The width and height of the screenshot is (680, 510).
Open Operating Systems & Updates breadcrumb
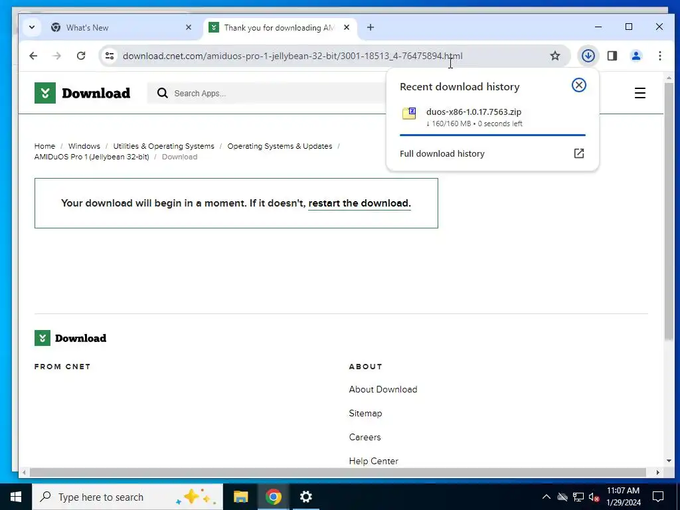(x=280, y=146)
